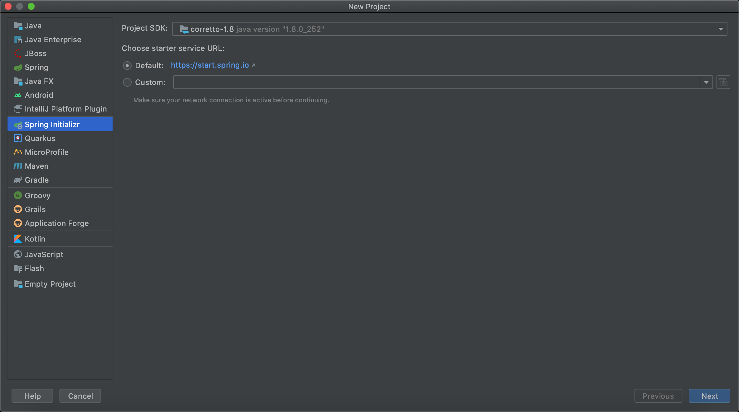739x412 pixels.
Task: Click the JavaScript globe icon
Action: pos(18,255)
